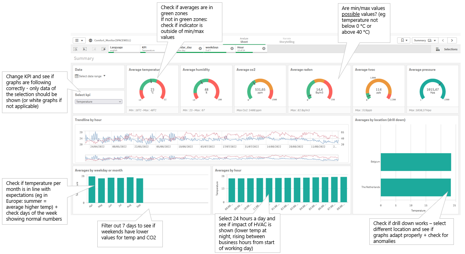Click the 'Summary' sheet title
The height and width of the screenshot is (254, 465).
[x=84, y=58]
